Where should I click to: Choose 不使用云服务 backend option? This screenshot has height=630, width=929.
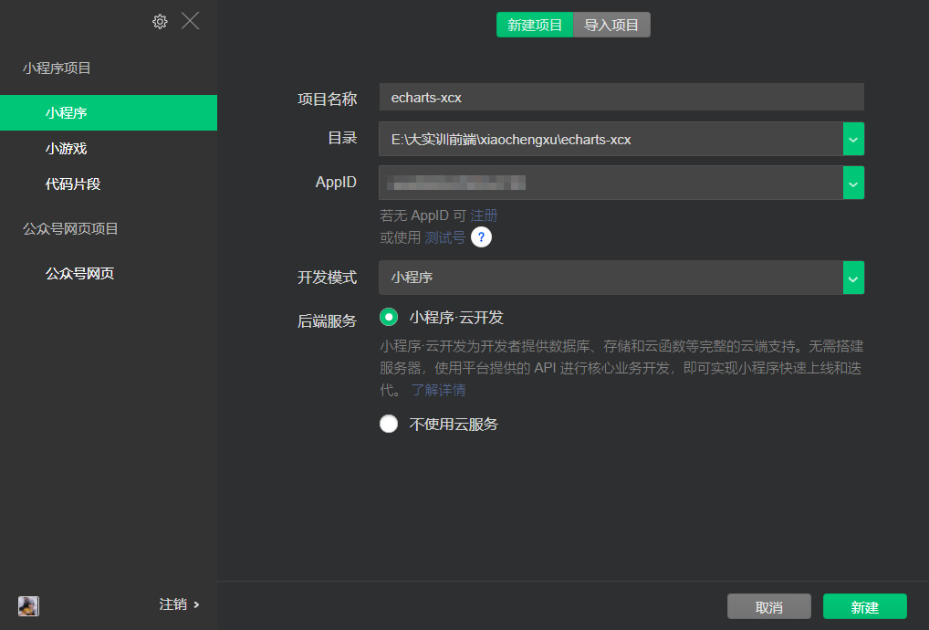click(x=390, y=423)
